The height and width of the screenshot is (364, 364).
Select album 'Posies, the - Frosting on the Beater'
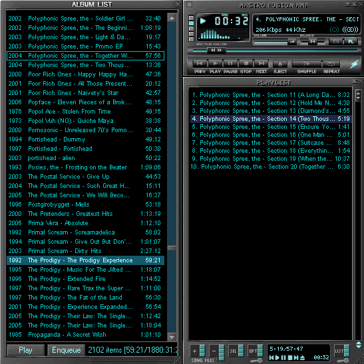point(85,167)
